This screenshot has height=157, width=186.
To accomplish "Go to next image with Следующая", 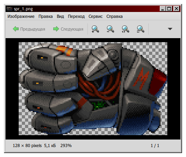I will click(x=68, y=29).
